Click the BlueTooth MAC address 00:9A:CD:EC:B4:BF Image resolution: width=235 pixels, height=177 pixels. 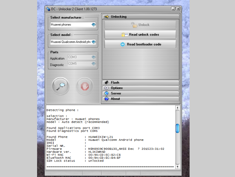coord(104,158)
